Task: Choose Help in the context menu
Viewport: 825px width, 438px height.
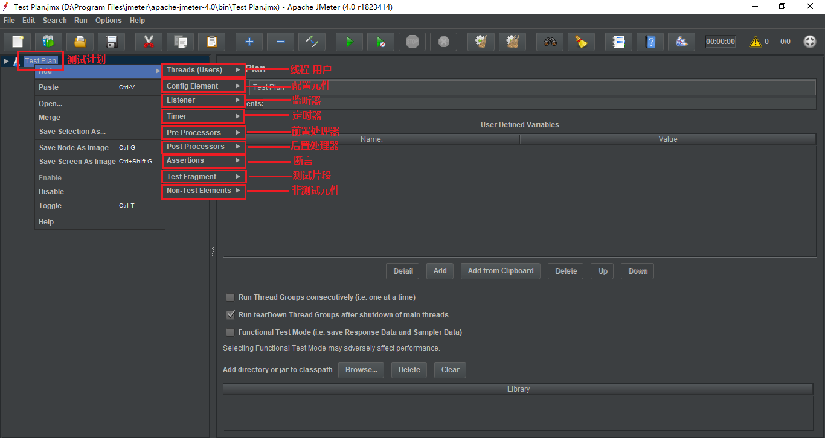Action: 100,222
